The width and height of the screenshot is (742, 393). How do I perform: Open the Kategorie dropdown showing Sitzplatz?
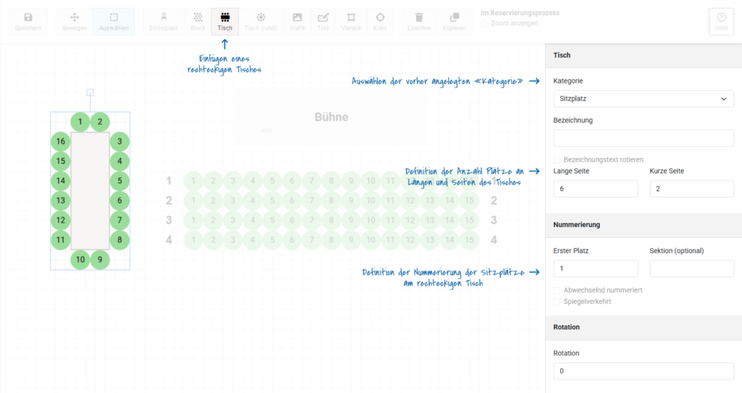point(643,99)
